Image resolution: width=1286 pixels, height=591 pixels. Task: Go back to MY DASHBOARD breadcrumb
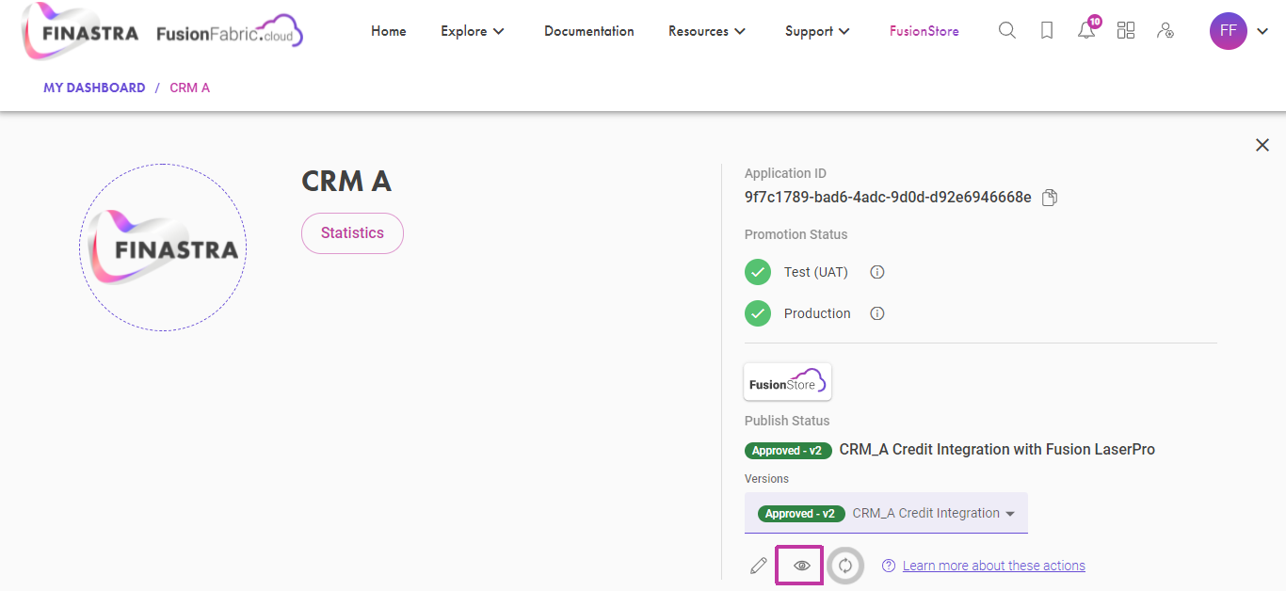(94, 88)
